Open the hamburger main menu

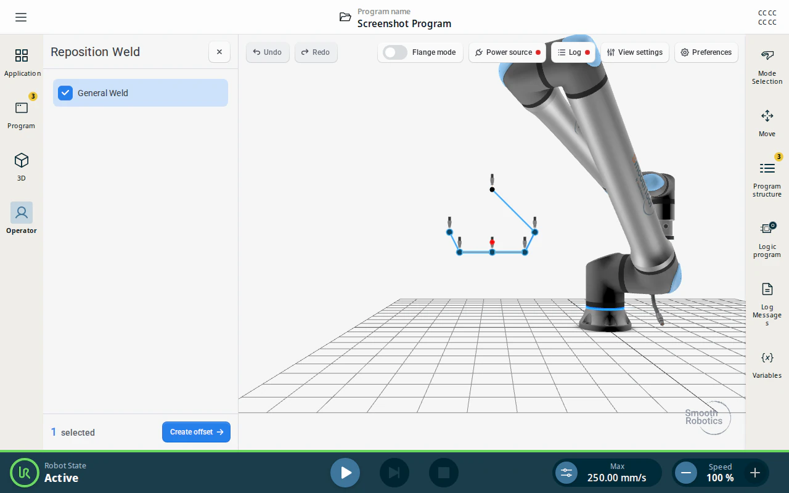[x=21, y=17]
